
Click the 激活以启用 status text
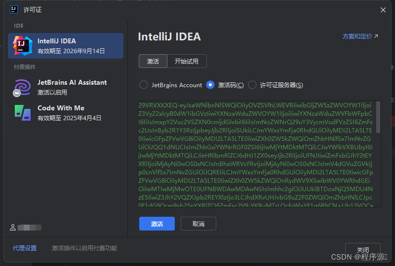[52, 93]
